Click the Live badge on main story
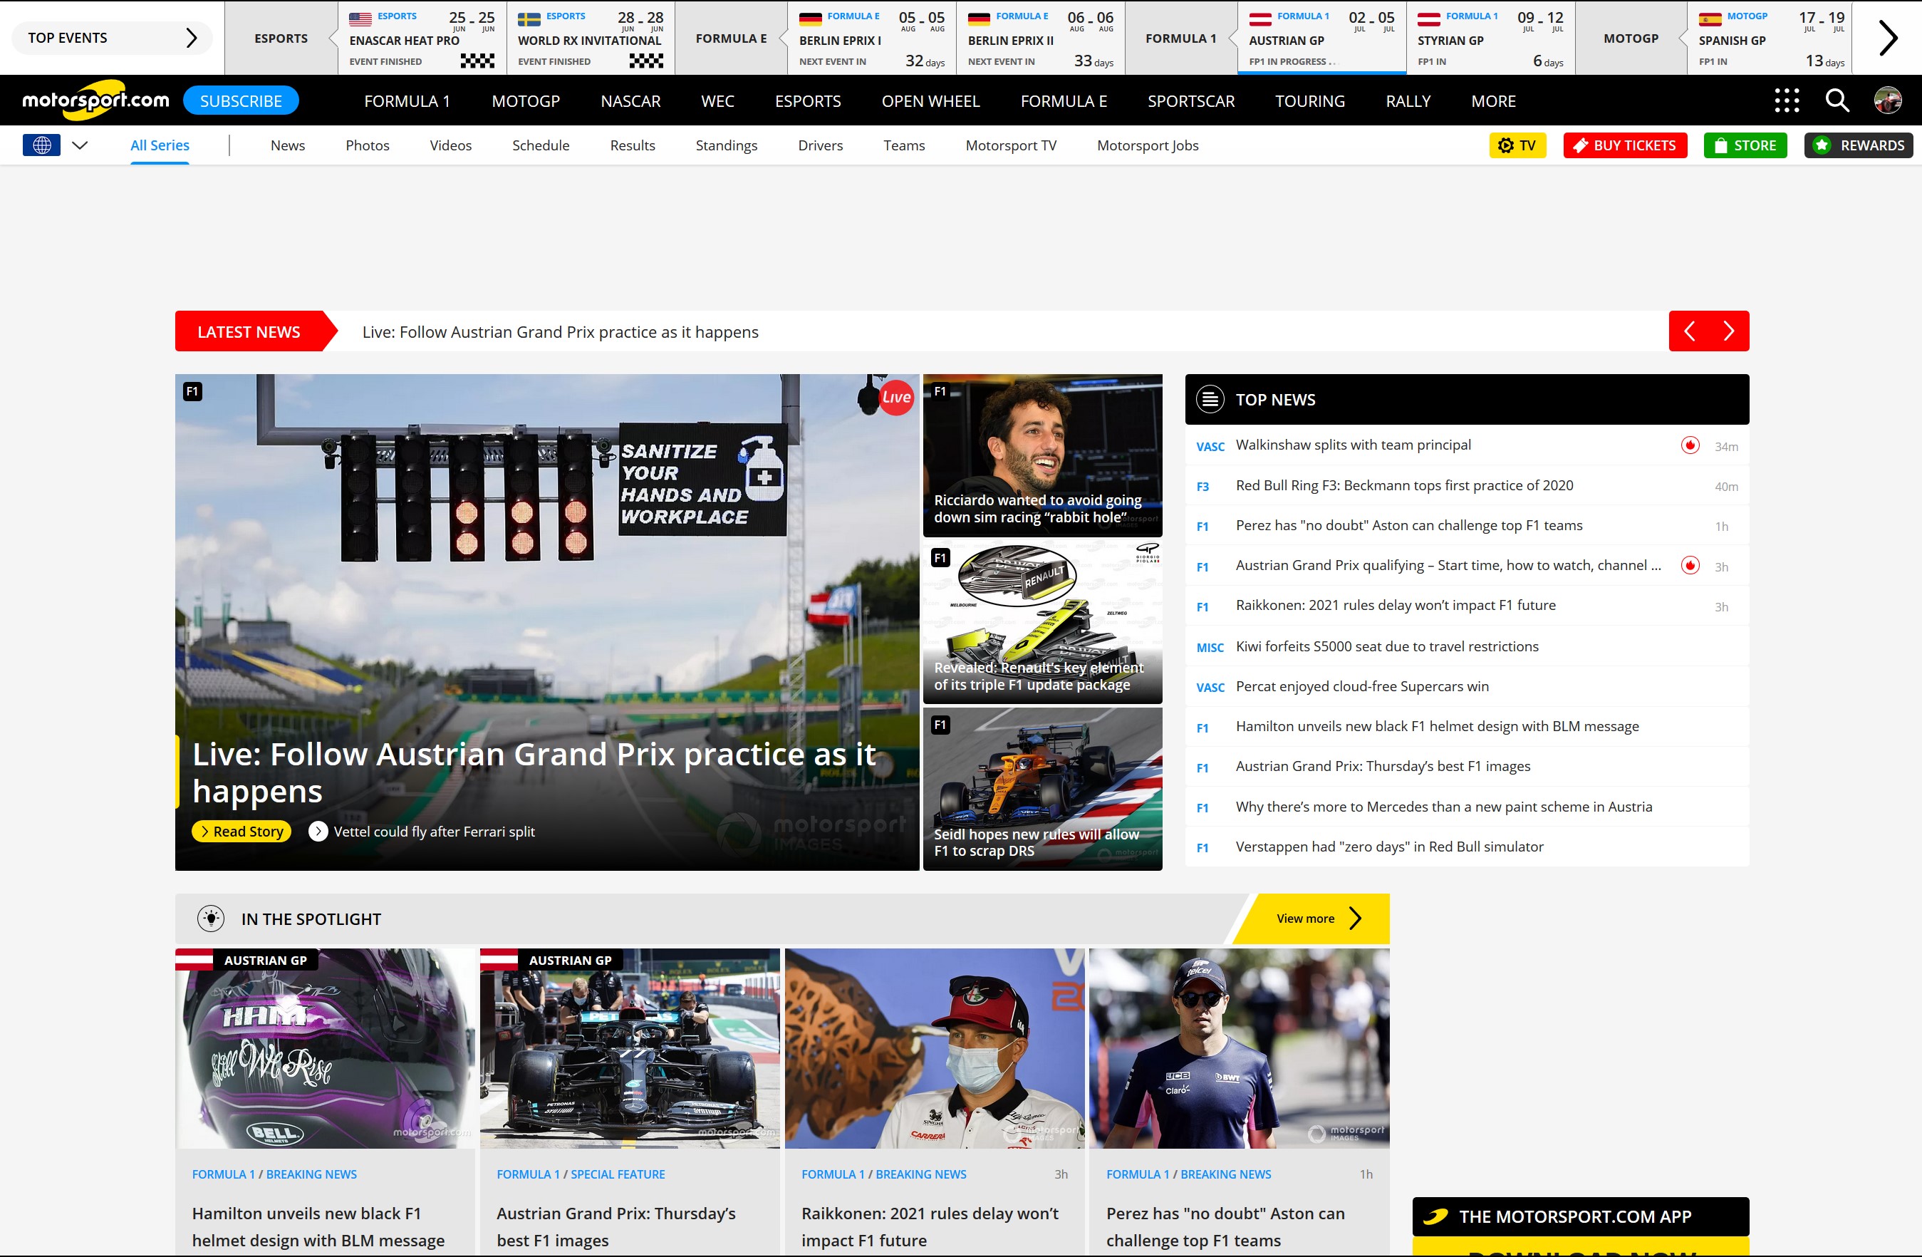The height and width of the screenshot is (1257, 1922). 895,398
